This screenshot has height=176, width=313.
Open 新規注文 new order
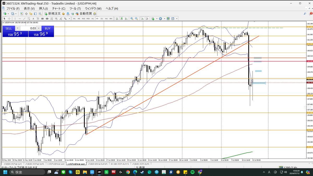[52, 14]
